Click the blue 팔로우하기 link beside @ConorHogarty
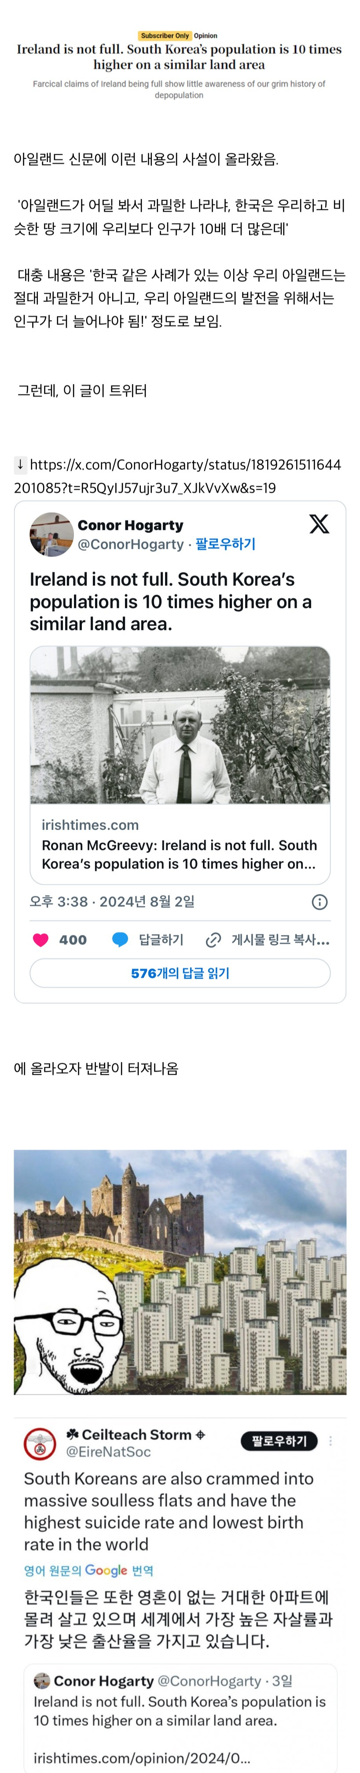Viewport: 360px width, 1773px height. [x=225, y=544]
